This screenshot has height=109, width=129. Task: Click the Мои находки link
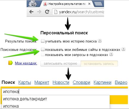pyautogui.click(x=26, y=63)
